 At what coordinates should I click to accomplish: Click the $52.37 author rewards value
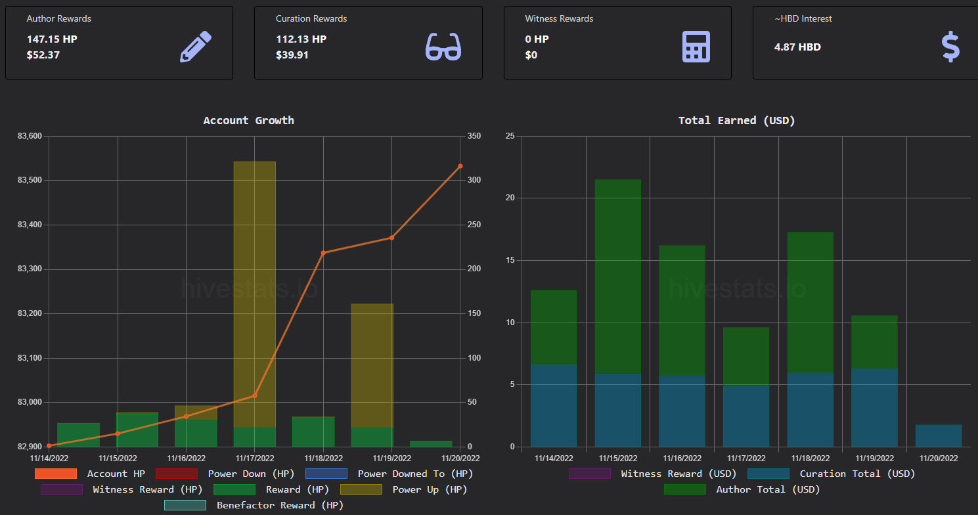coord(43,55)
